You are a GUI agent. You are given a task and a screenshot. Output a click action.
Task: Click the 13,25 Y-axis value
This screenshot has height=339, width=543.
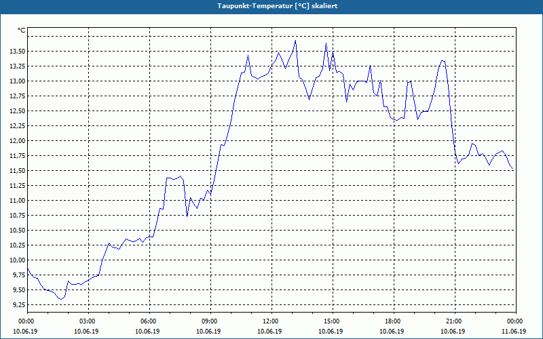click(18, 66)
